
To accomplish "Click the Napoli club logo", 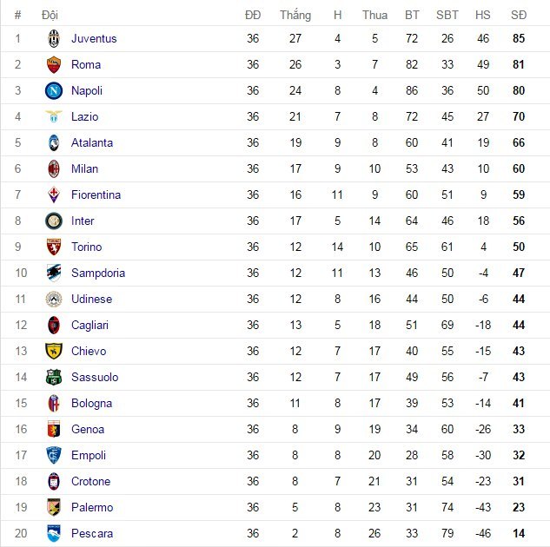I will (54, 90).
